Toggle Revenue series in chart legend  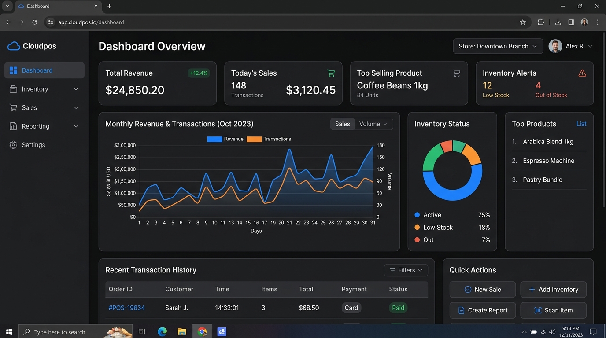[x=225, y=139]
